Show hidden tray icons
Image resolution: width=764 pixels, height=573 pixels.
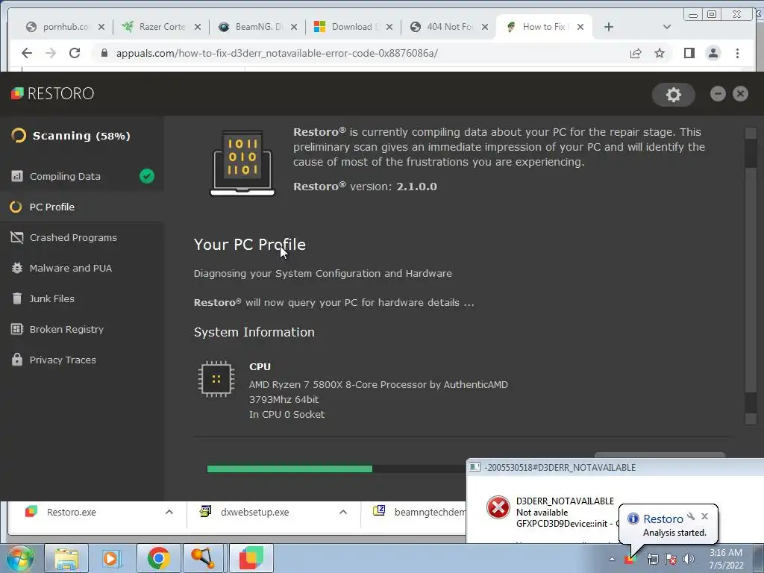click(x=612, y=560)
